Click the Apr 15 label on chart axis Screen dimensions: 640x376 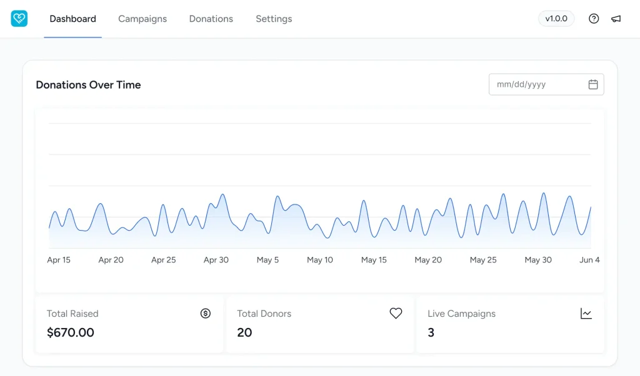(59, 260)
